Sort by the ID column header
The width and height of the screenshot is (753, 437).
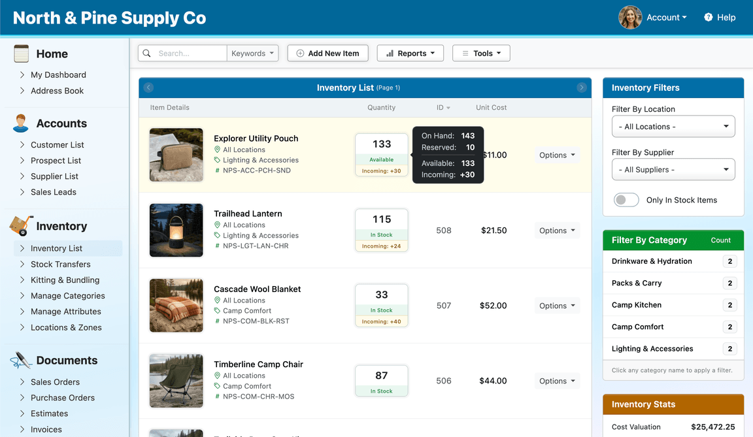coord(443,107)
